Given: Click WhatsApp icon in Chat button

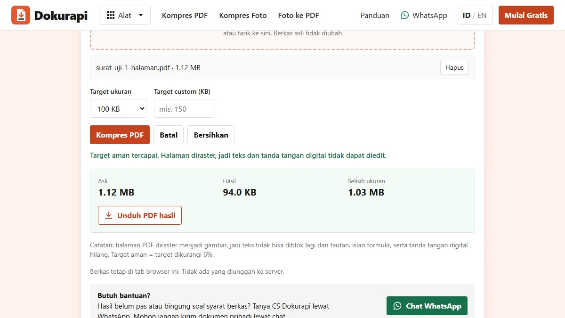Looking at the screenshot, I should [x=397, y=306].
